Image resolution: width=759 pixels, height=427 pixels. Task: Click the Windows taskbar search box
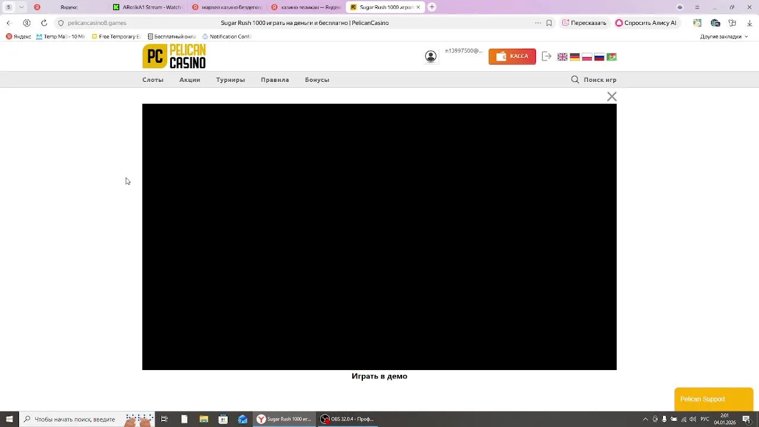pyautogui.click(x=87, y=419)
